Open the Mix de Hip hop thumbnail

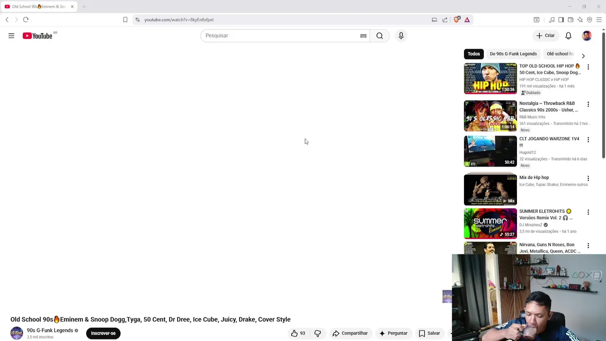[490, 189]
